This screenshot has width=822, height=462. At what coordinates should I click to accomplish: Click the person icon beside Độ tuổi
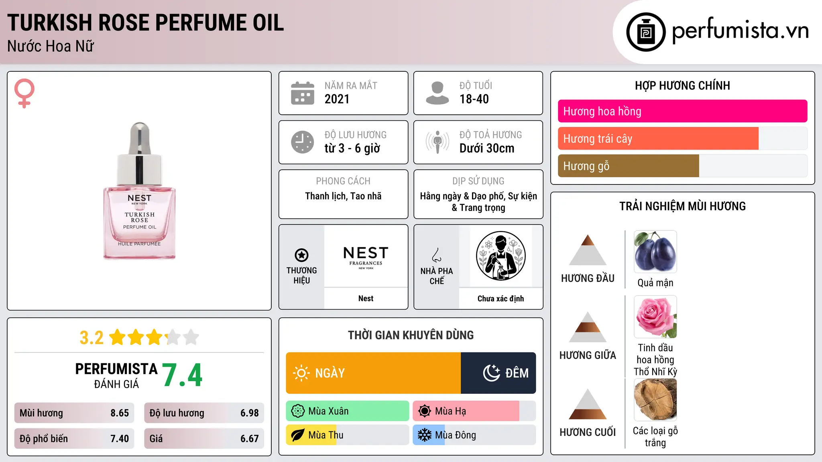tap(437, 93)
